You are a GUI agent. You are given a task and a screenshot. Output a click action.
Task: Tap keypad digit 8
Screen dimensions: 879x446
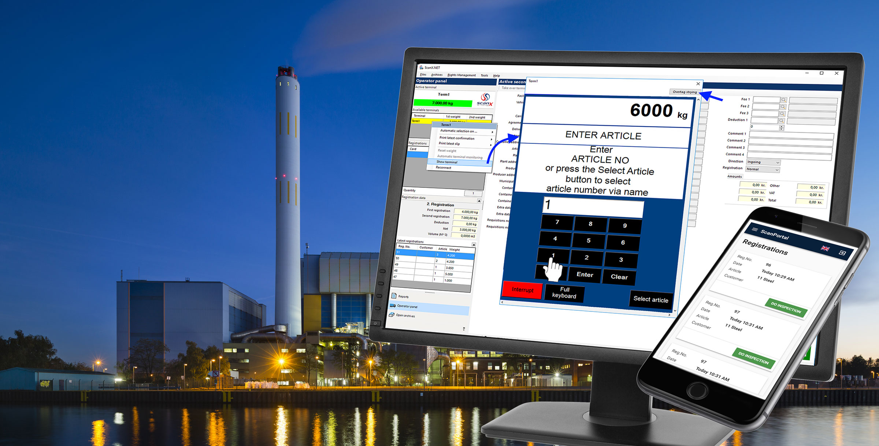[590, 224]
